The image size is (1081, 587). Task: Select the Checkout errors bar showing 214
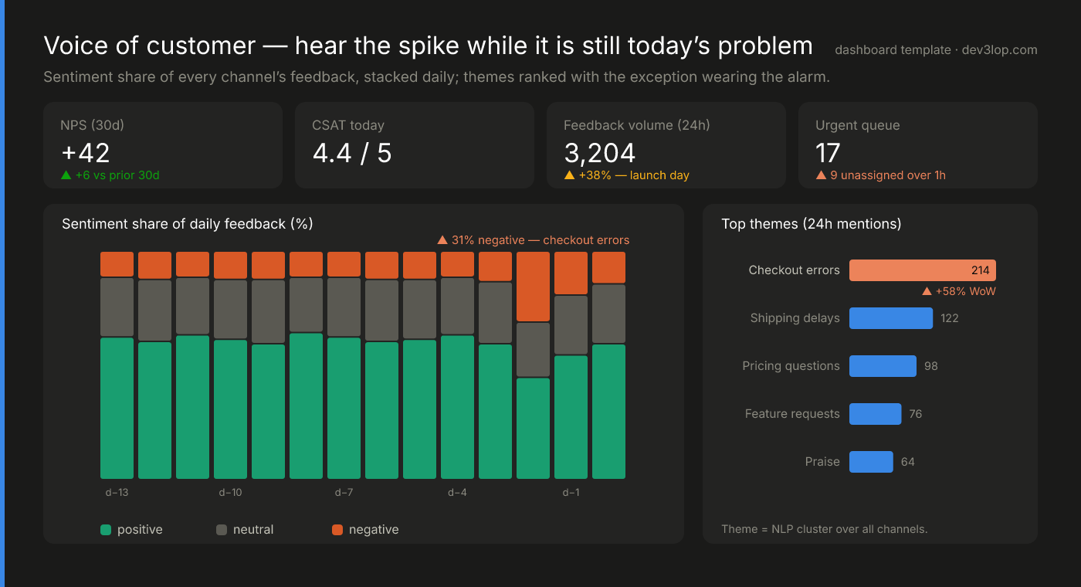[x=923, y=270]
